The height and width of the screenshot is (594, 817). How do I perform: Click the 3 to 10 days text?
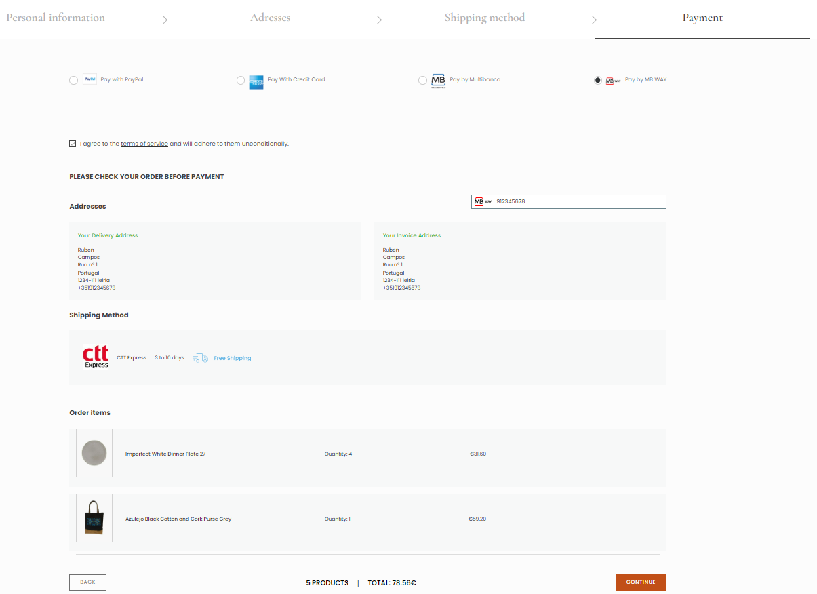[x=170, y=358]
